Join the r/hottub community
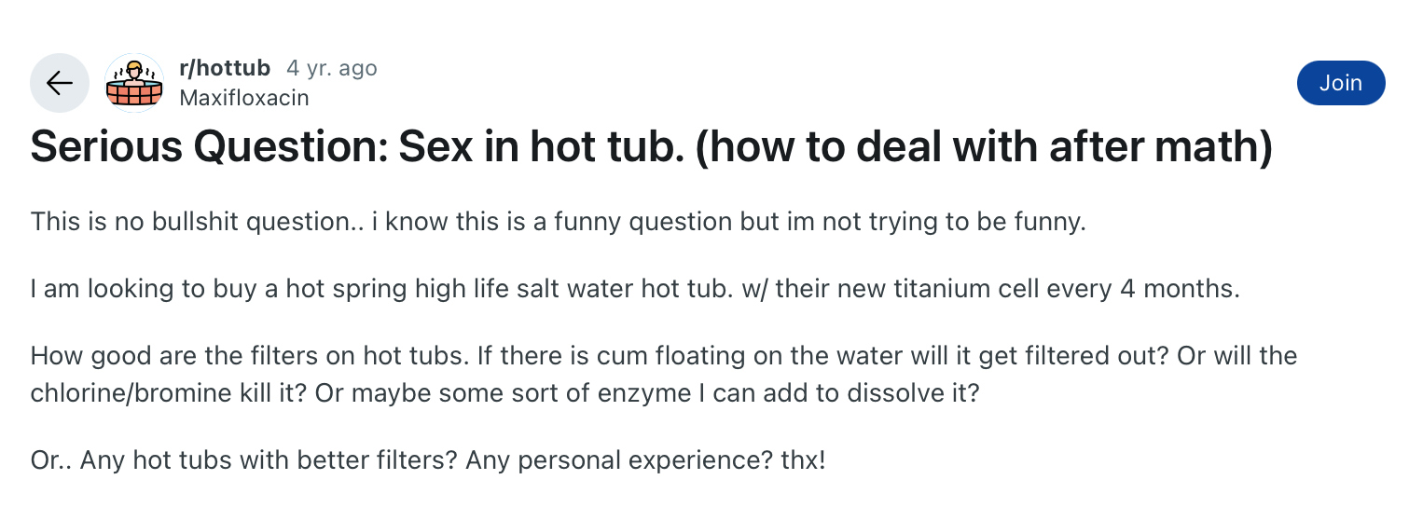Viewport: 1409px width, 507px height. 1341,83
